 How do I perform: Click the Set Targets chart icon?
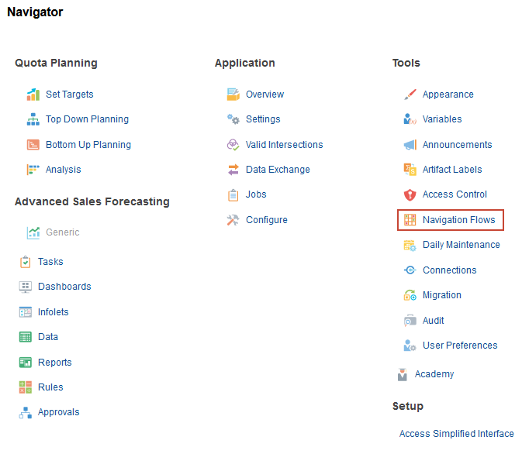click(33, 95)
